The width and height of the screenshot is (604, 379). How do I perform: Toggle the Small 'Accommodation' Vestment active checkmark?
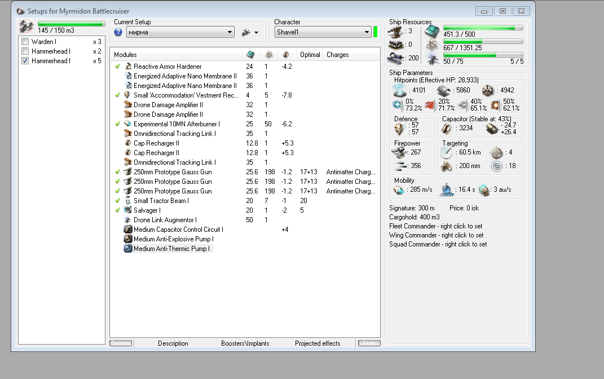click(x=117, y=95)
